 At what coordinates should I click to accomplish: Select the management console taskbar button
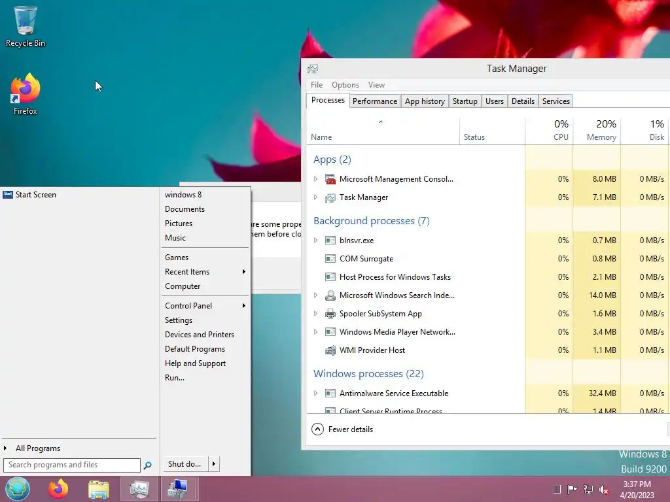point(179,489)
